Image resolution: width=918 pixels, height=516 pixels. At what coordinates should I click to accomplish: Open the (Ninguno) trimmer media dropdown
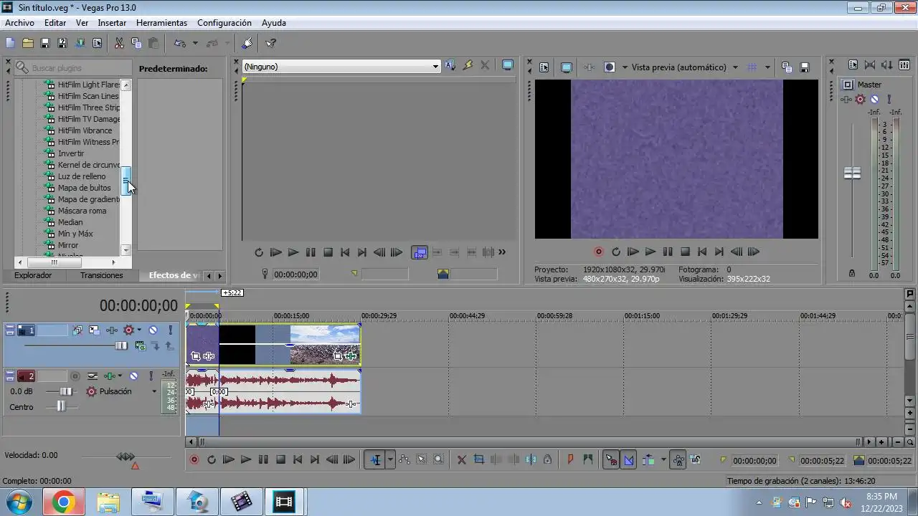click(x=341, y=66)
